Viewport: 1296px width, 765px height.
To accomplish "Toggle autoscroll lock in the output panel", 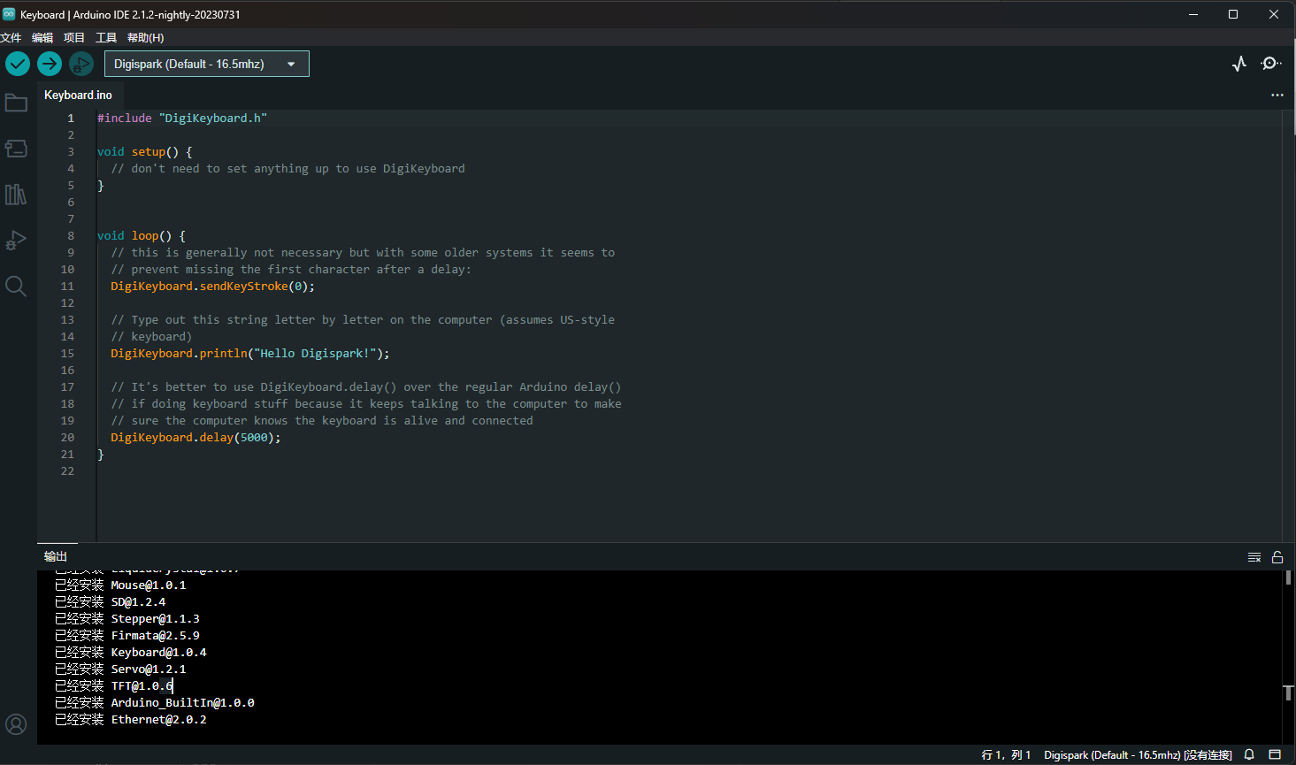I will point(1277,557).
